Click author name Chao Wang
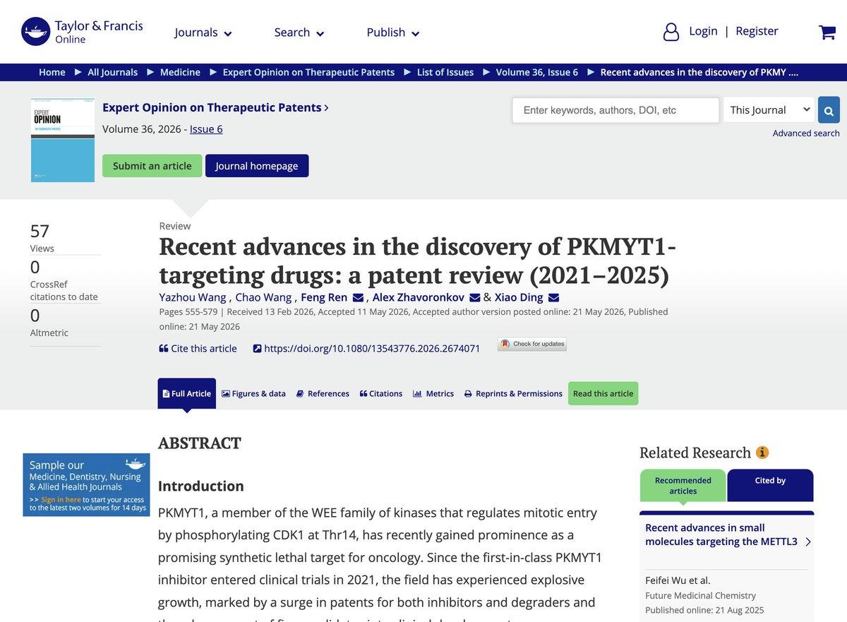This screenshot has height=622, width=847. tap(263, 297)
